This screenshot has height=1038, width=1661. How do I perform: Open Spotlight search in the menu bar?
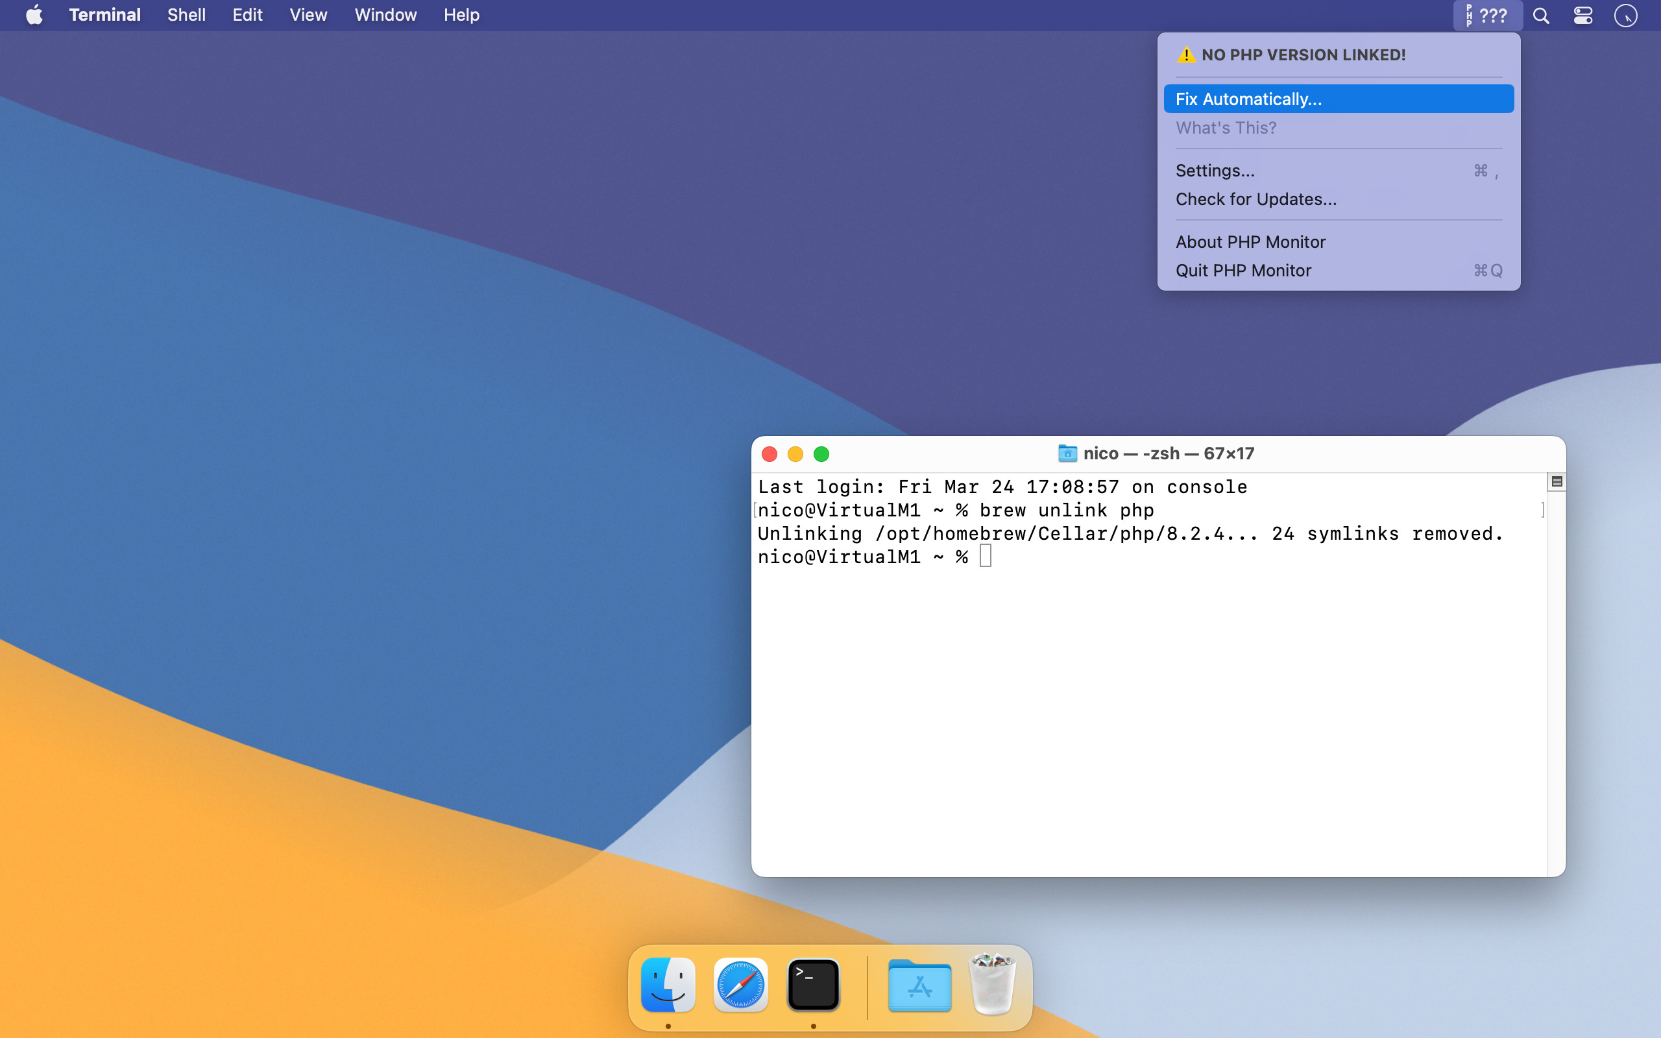[1541, 15]
